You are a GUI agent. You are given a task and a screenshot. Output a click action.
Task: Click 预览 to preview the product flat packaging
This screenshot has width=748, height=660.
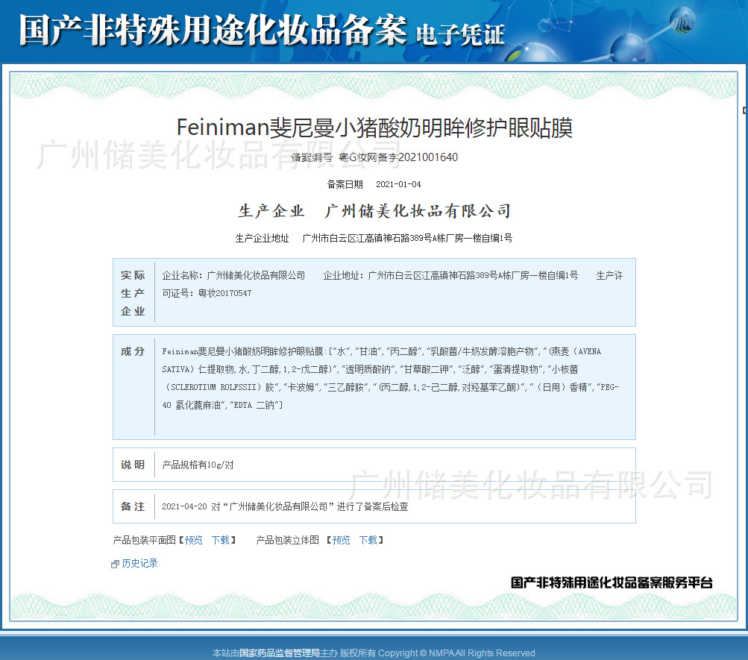[x=192, y=540]
